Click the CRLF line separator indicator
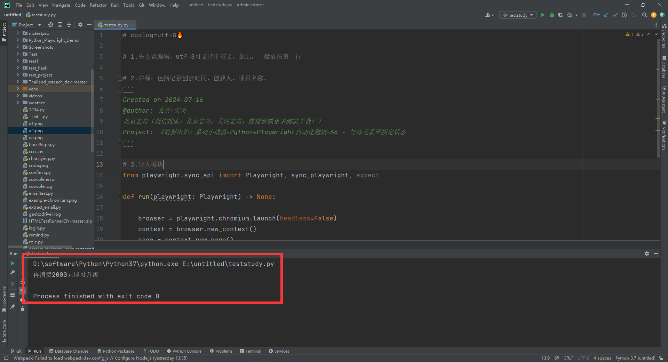The height and width of the screenshot is (362, 668). [568, 358]
